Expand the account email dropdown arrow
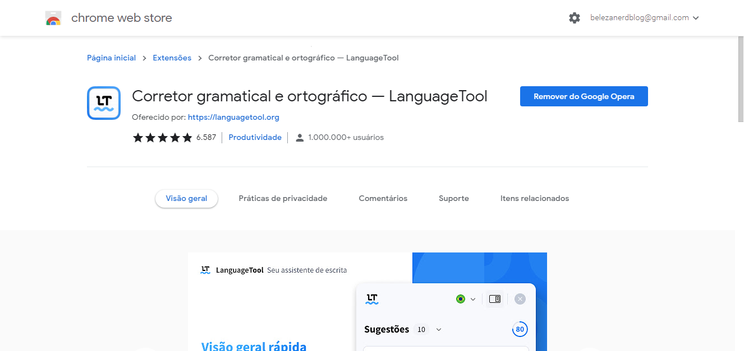Screen dimensions: 744x351 click(696, 18)
